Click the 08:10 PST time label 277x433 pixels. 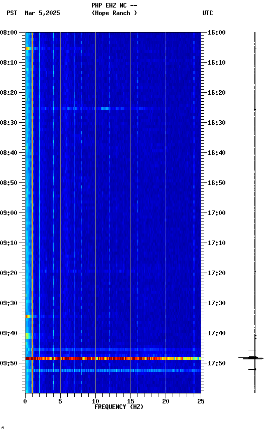tap(9, 63)
